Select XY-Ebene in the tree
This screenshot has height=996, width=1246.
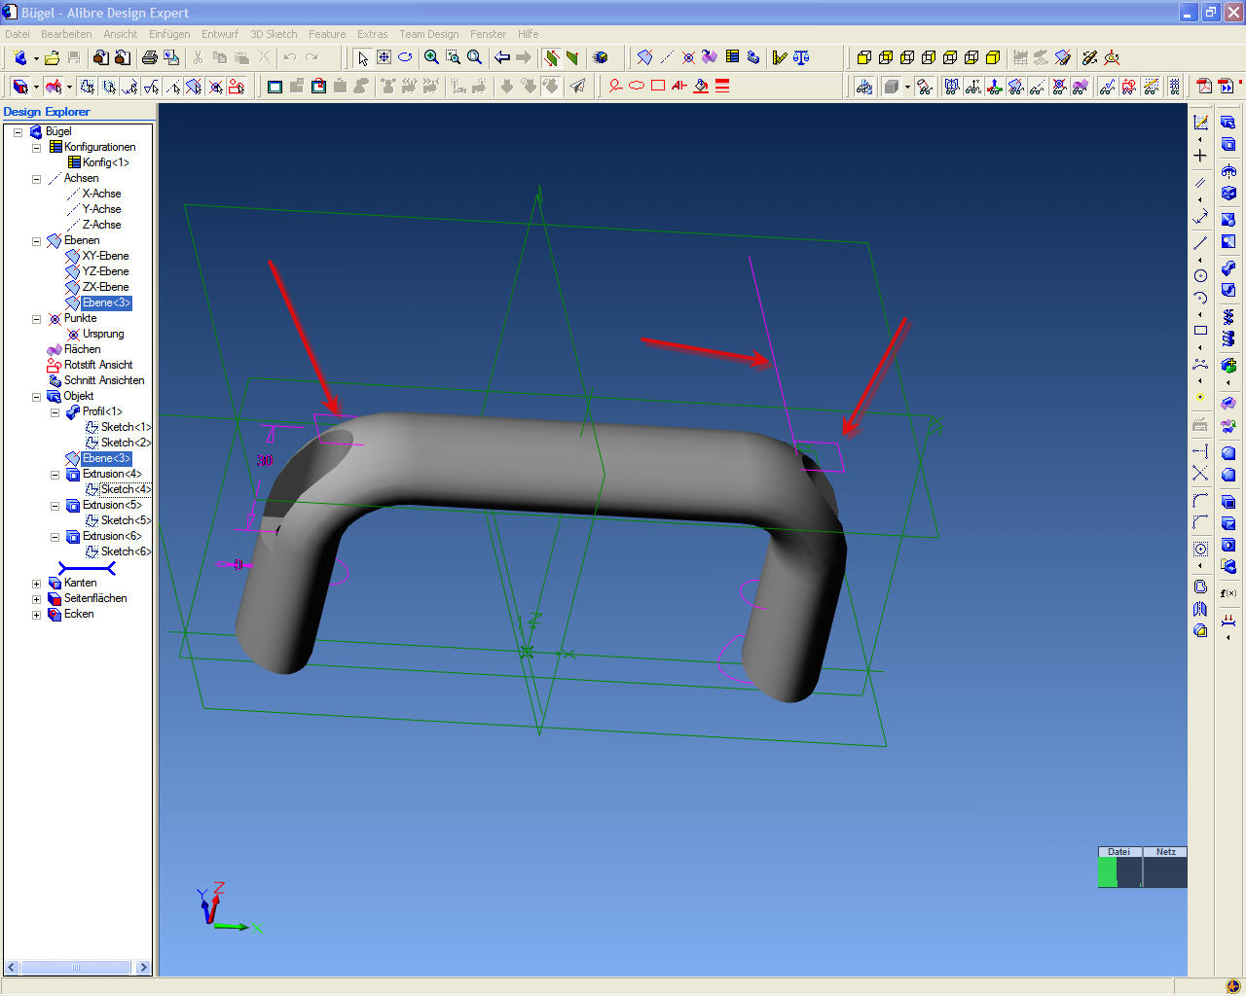click(x=105, y=256)
